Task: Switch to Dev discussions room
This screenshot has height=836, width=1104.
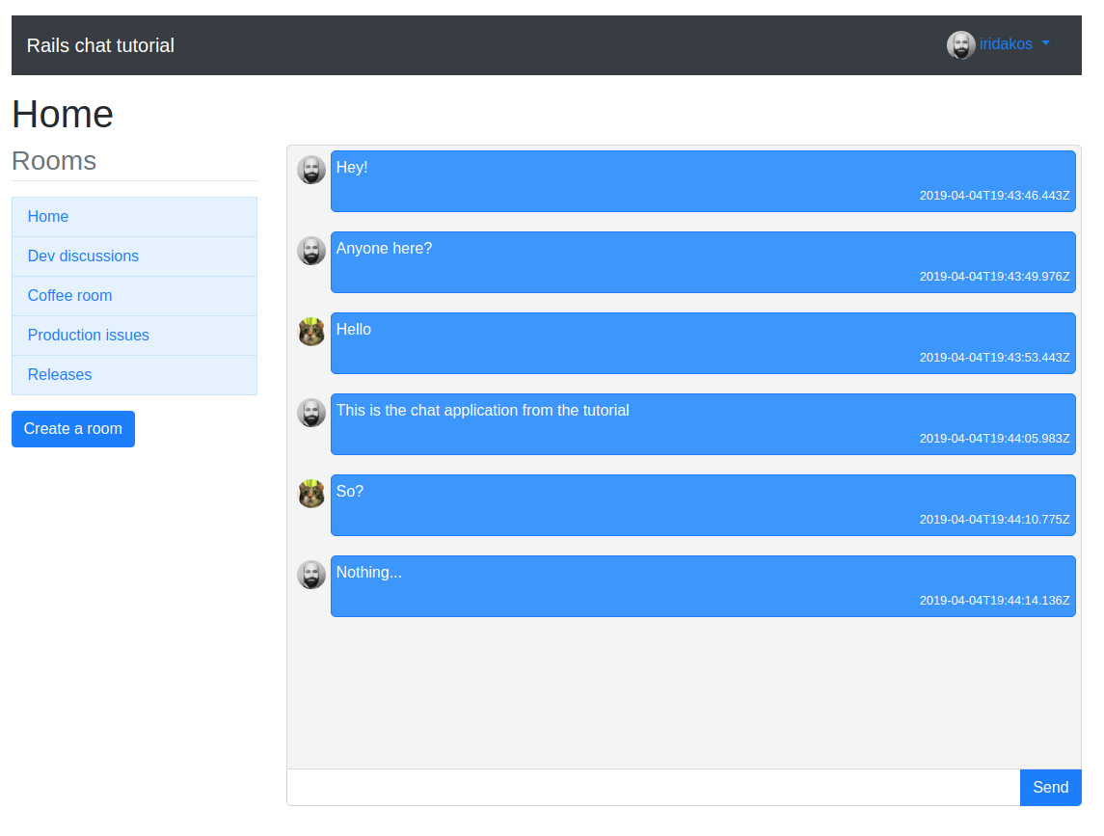Action: [134, 256]
